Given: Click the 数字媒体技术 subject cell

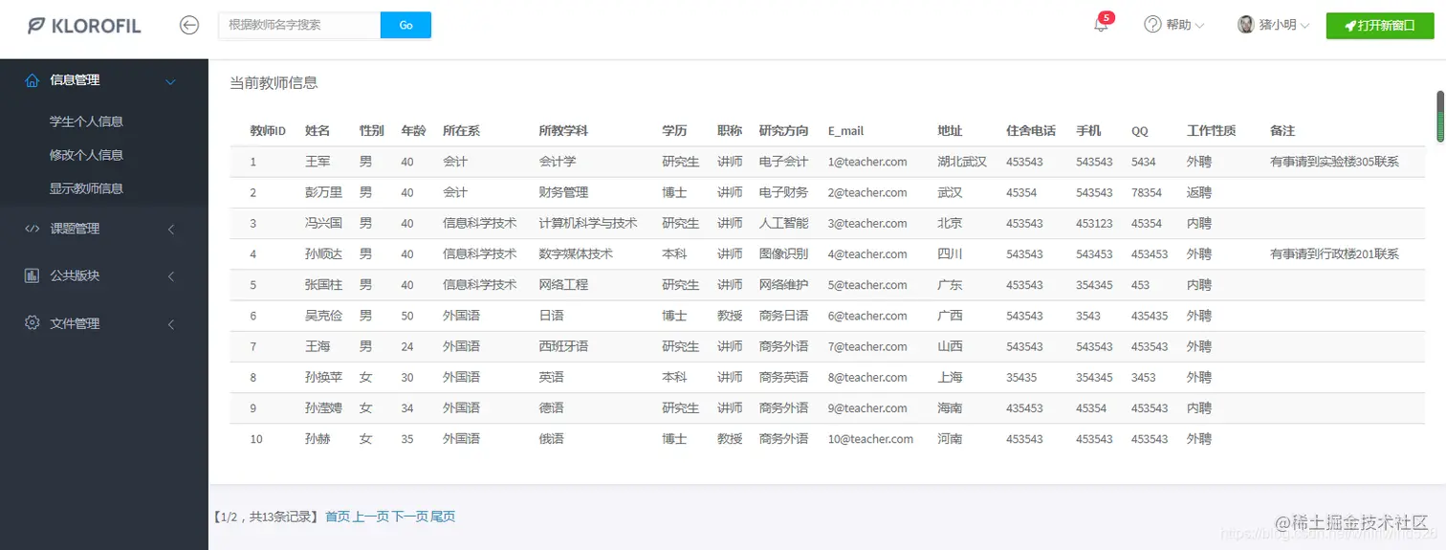Looking at the screenshot, I should (576, 253).
